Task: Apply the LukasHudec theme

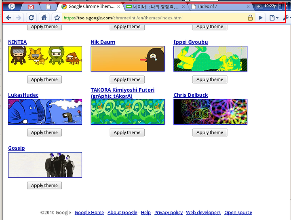Action: click(44, 132)
